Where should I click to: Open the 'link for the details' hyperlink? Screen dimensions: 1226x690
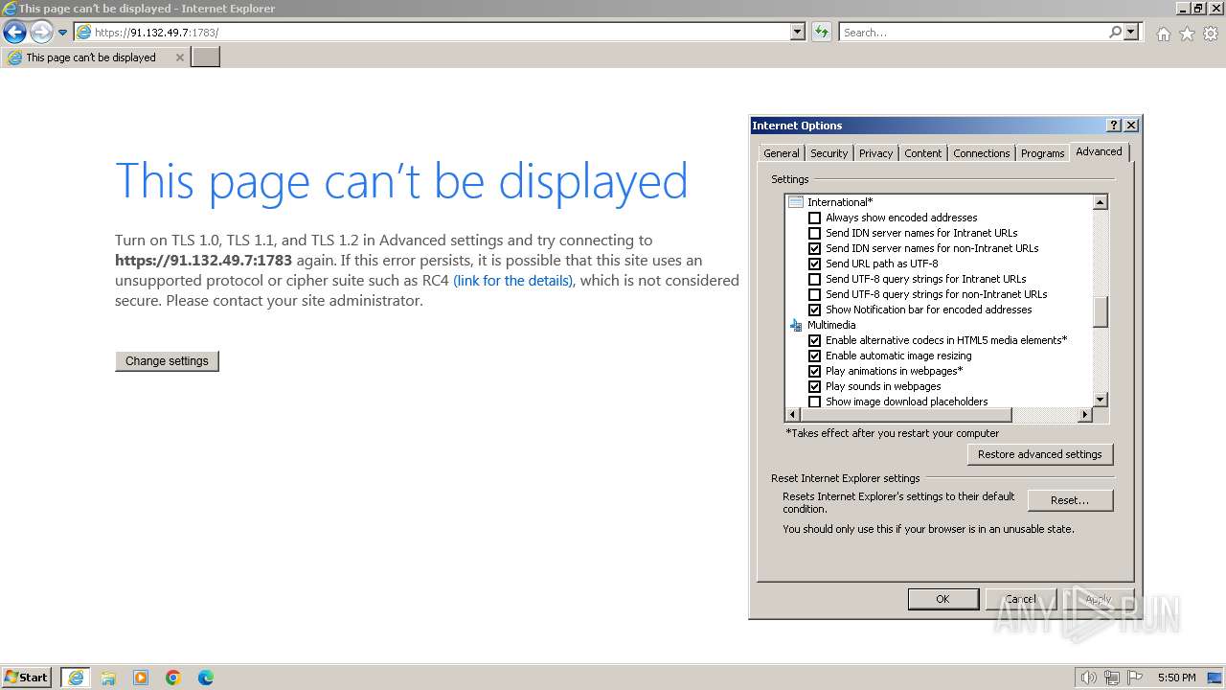coord(512,281)
